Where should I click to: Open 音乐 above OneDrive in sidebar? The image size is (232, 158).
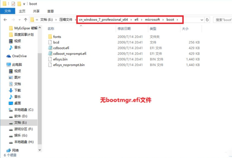(15, 47)
